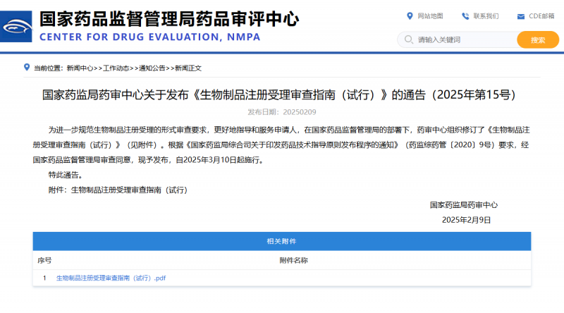Click the phone icon beside 联系我们
This screenshot has width=564, height=313.
[465, 16]
